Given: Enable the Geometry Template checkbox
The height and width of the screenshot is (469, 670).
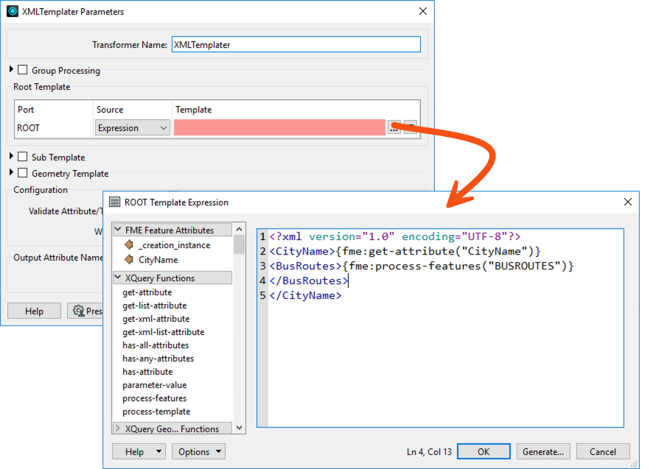Looking at the screenshot, I should tap(23, 173).
